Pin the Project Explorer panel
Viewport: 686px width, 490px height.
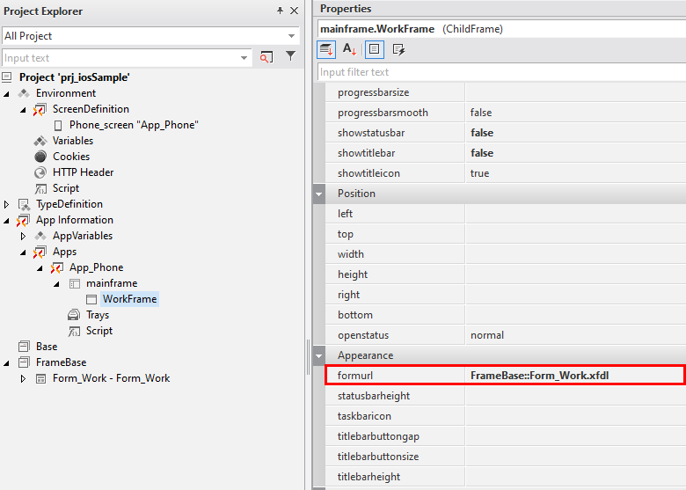click(x=280, y=11)
